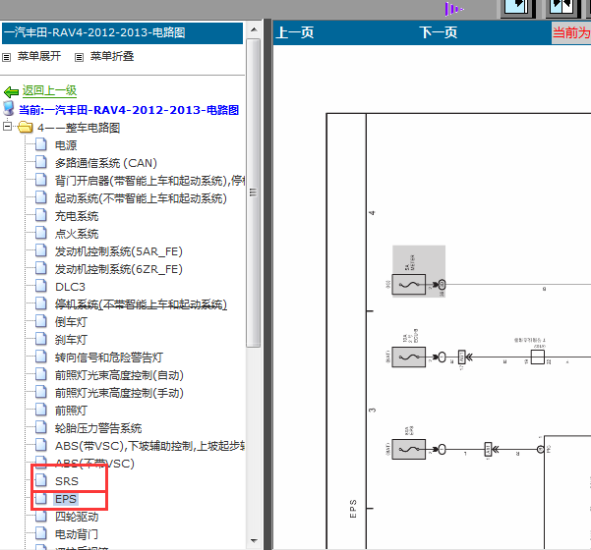Open 转向信号和危险警告灯 entry

(109, 357)
